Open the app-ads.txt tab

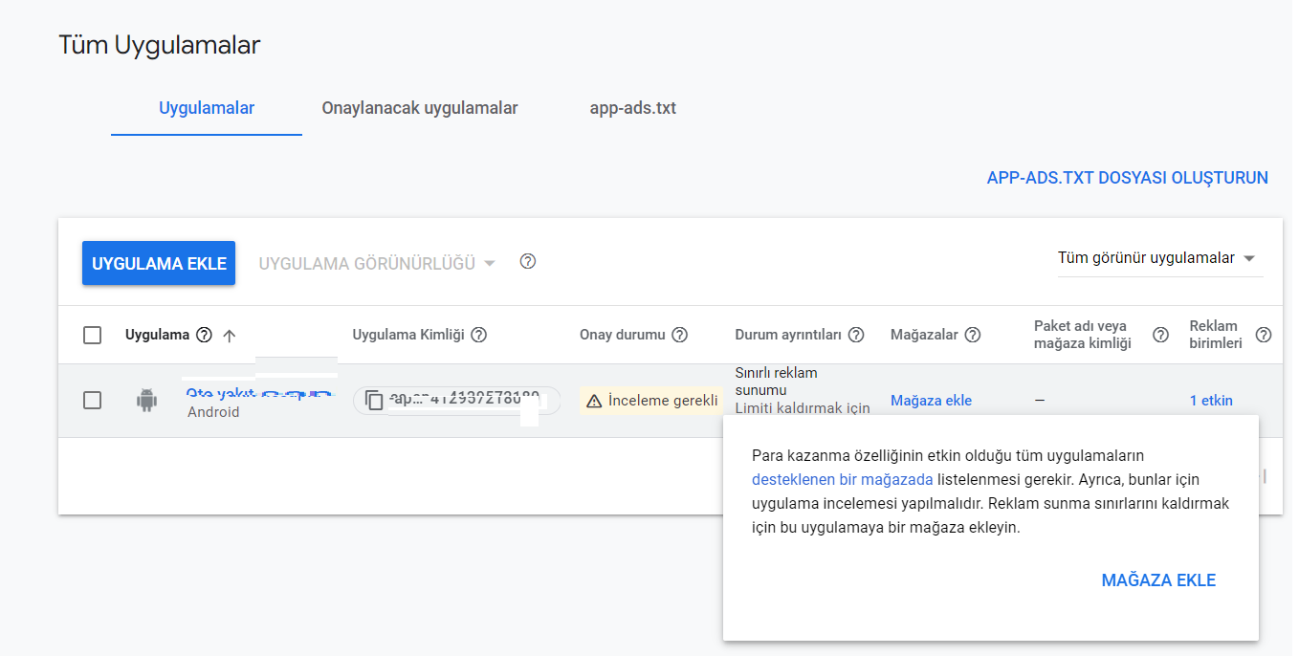(633, 108)
